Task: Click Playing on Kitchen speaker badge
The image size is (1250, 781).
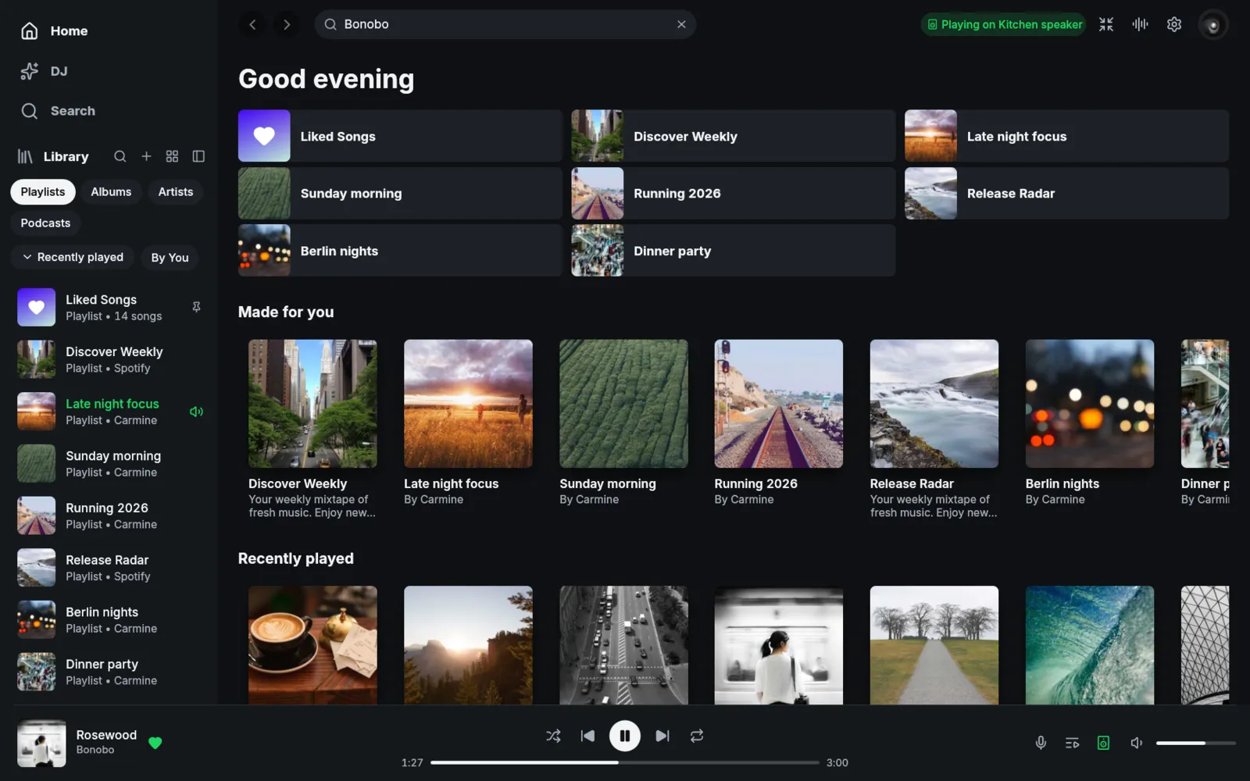Action: 1003,24
